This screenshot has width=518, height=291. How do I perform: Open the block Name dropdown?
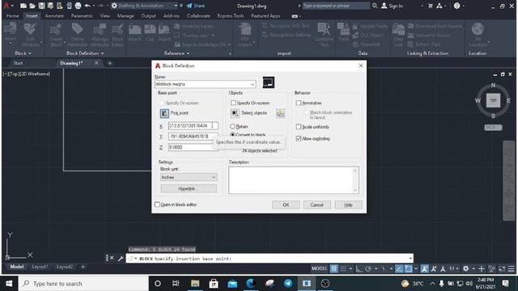[x=253, y=84]
